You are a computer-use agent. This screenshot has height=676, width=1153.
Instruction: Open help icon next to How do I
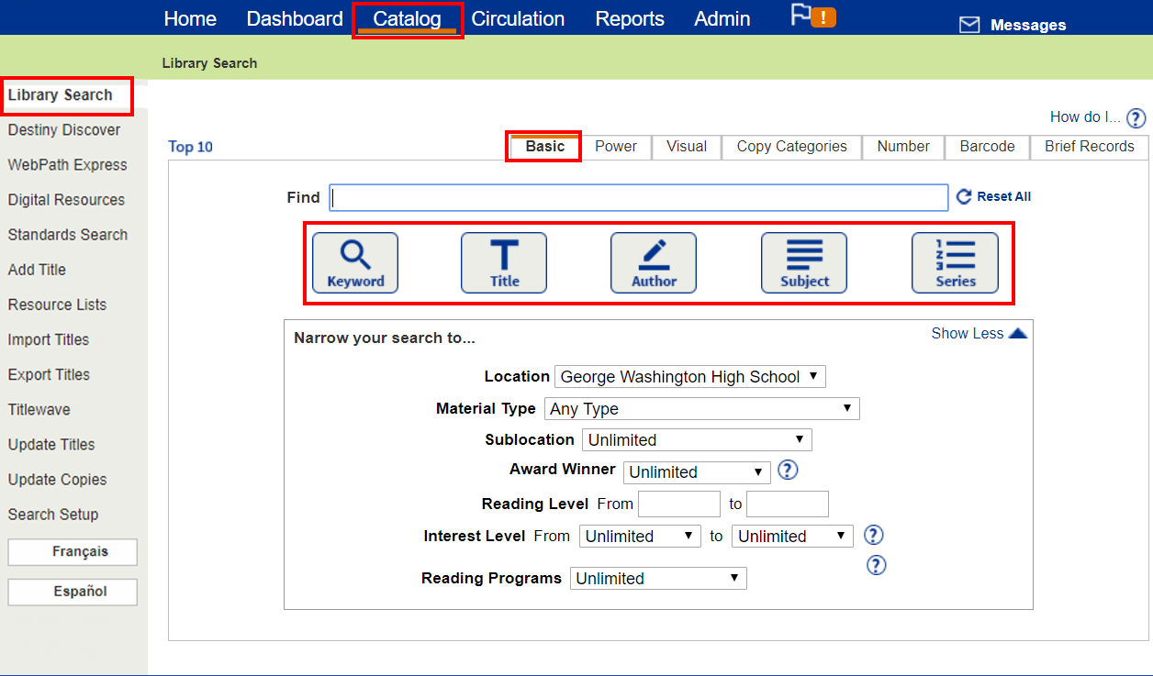click(1136, 118)
